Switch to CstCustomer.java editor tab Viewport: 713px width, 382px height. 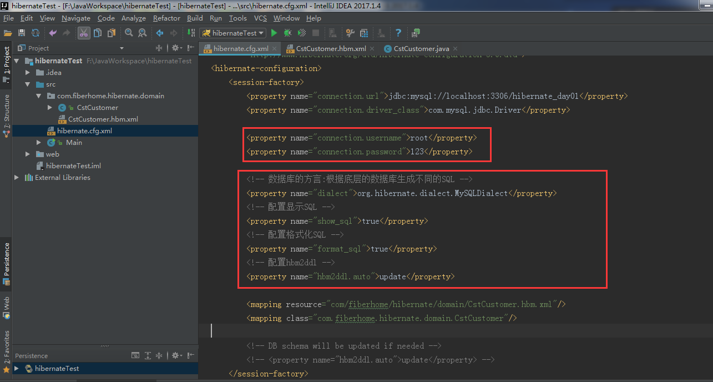point(421,49)
